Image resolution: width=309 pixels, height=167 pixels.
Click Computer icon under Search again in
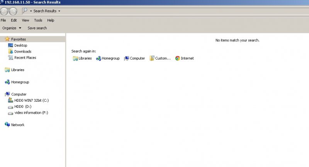pyautogui.click(x=126, y=58)
